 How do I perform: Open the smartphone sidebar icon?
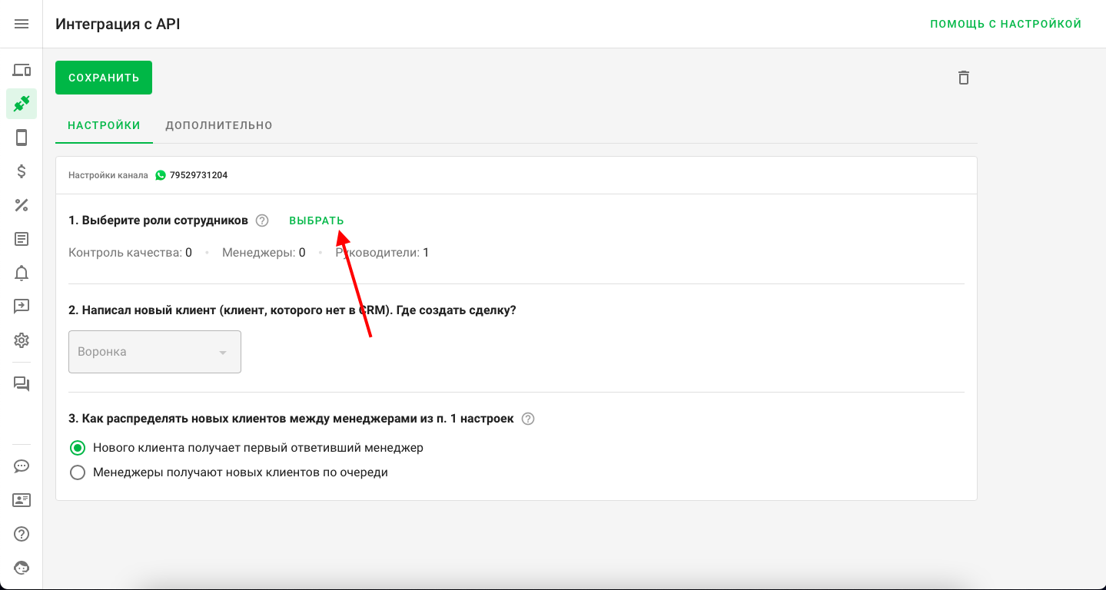pyautogui.click(x=22, y=138)
